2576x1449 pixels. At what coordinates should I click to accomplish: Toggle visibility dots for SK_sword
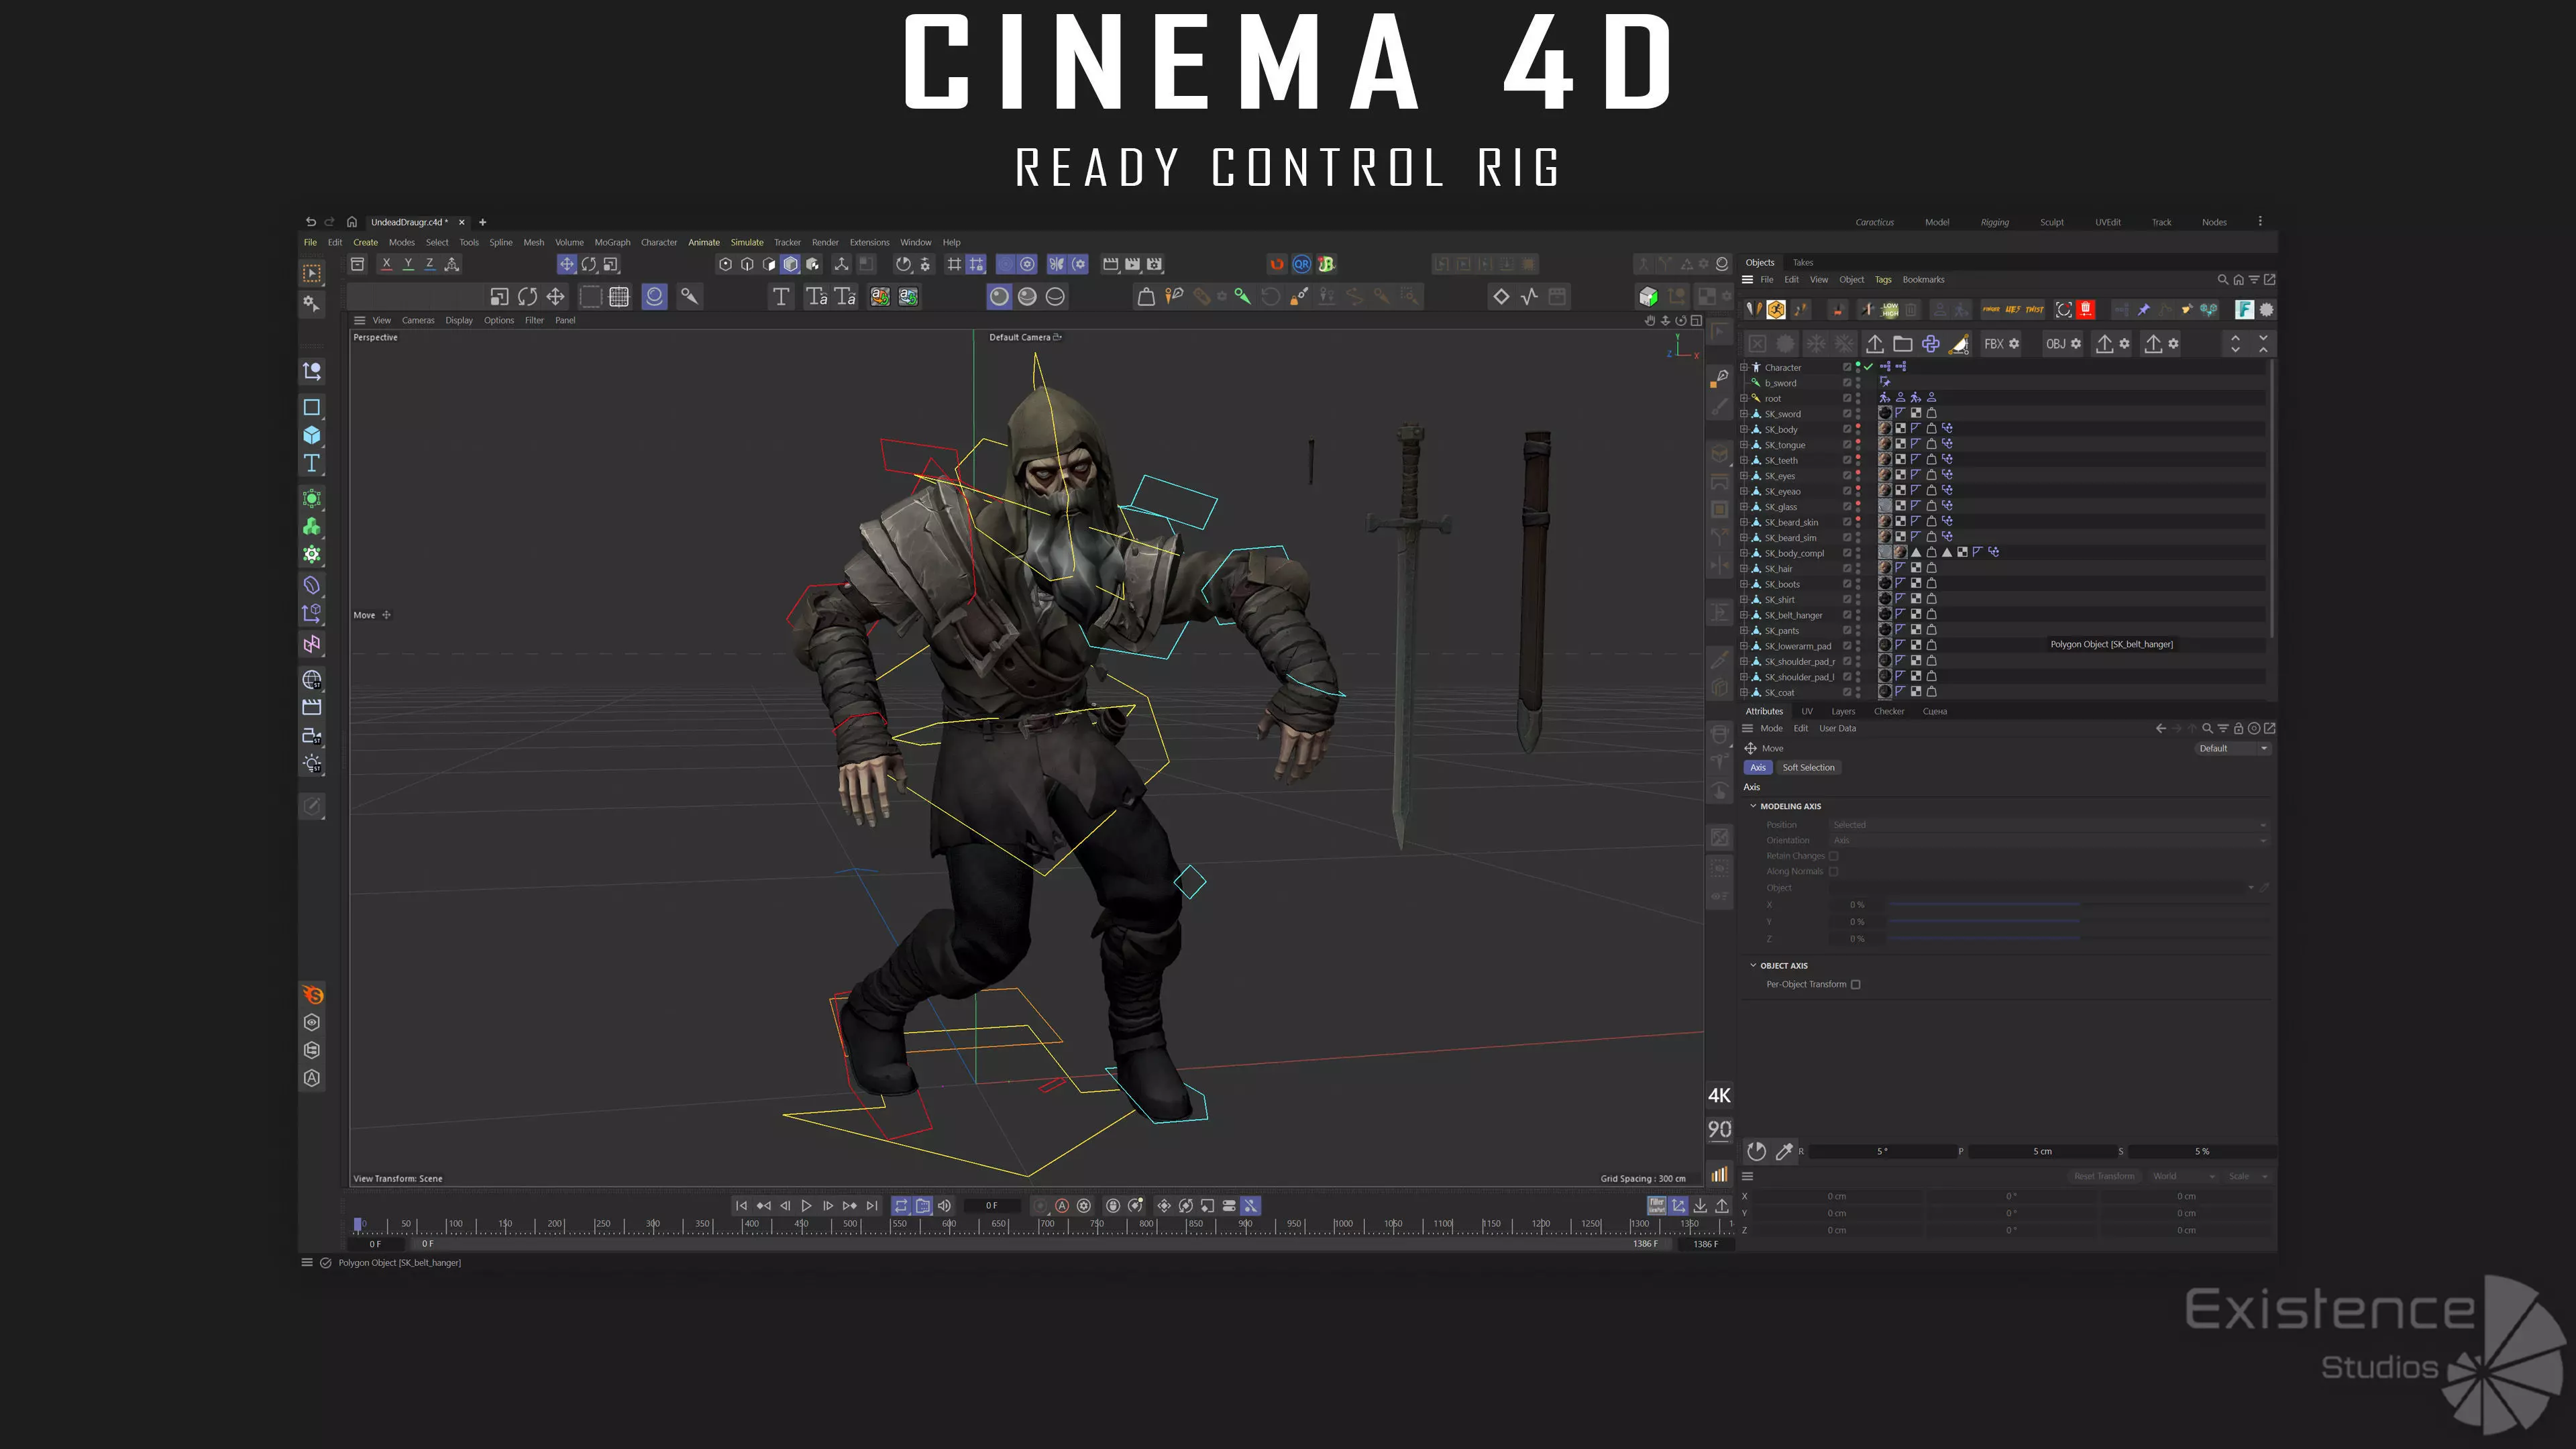point(1858,414)
